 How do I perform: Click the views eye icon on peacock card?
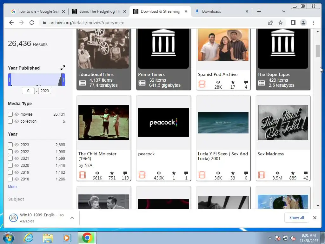click(159, 173)
